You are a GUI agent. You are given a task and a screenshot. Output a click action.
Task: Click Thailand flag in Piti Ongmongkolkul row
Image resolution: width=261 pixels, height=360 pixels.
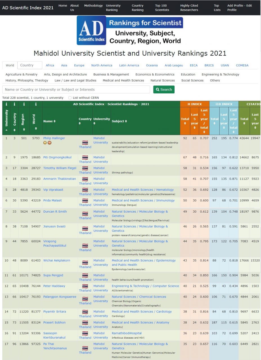tap(85, 158)
